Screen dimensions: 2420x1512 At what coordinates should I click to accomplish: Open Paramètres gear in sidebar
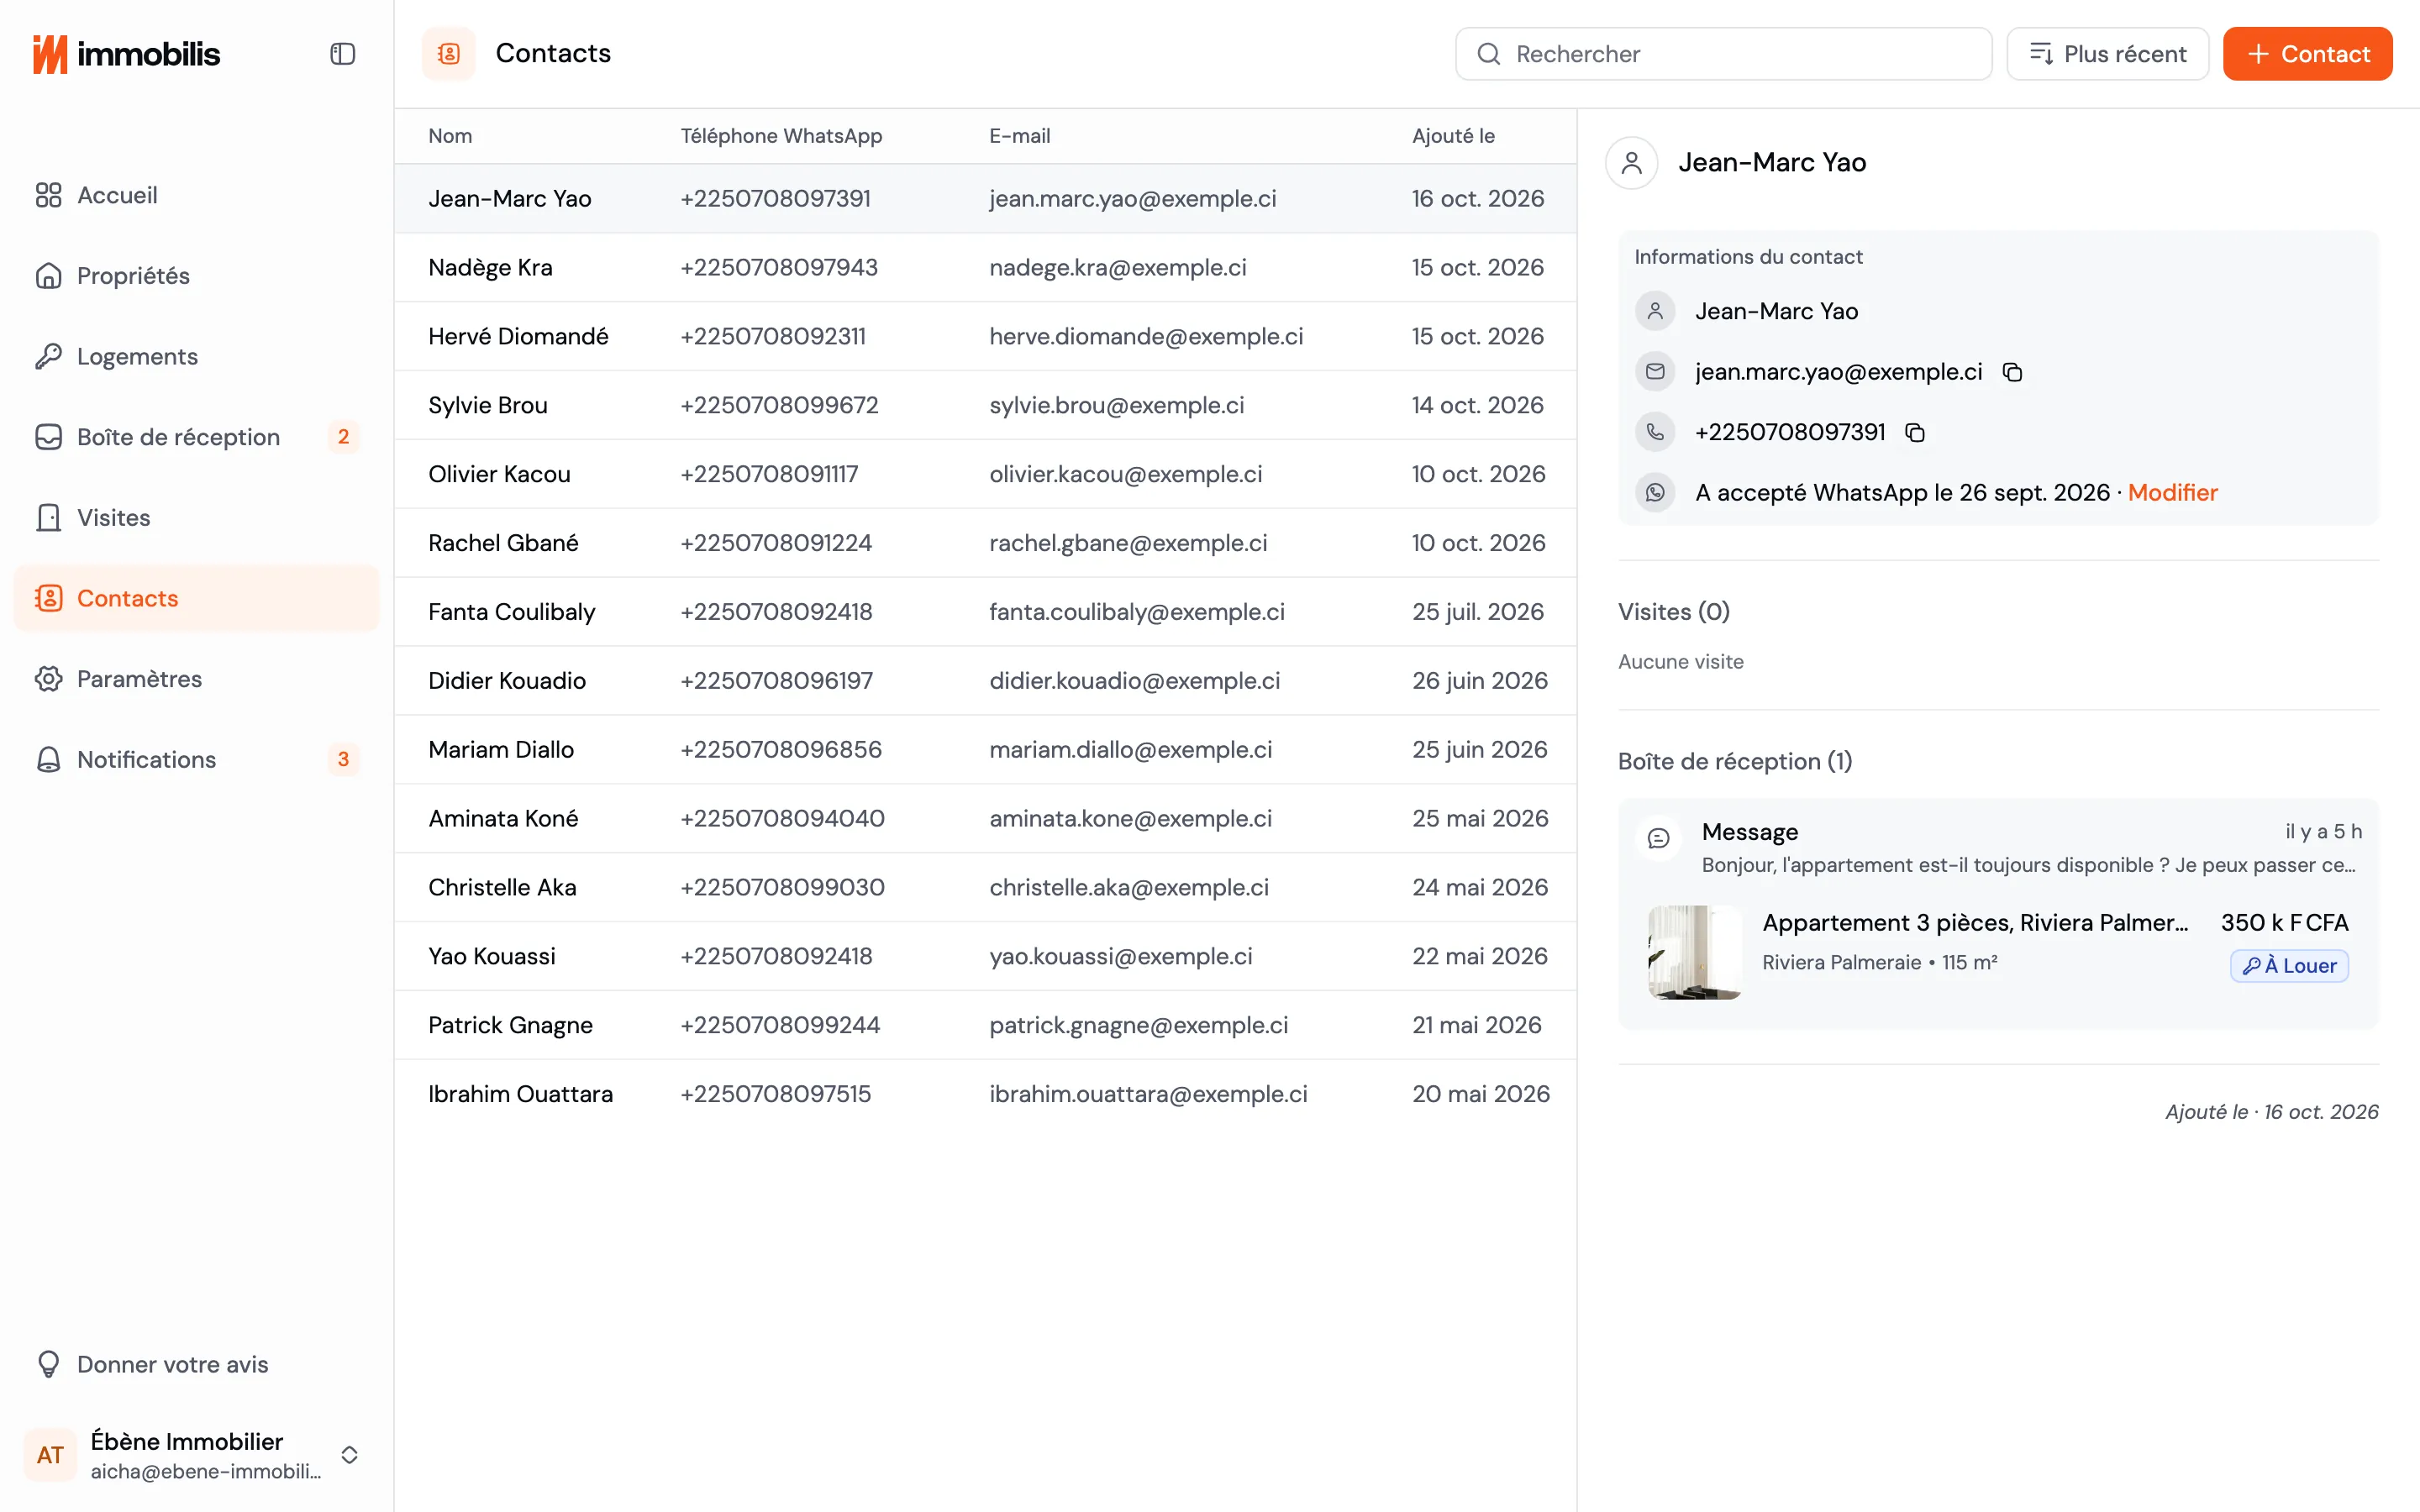(x=48, y=679)
